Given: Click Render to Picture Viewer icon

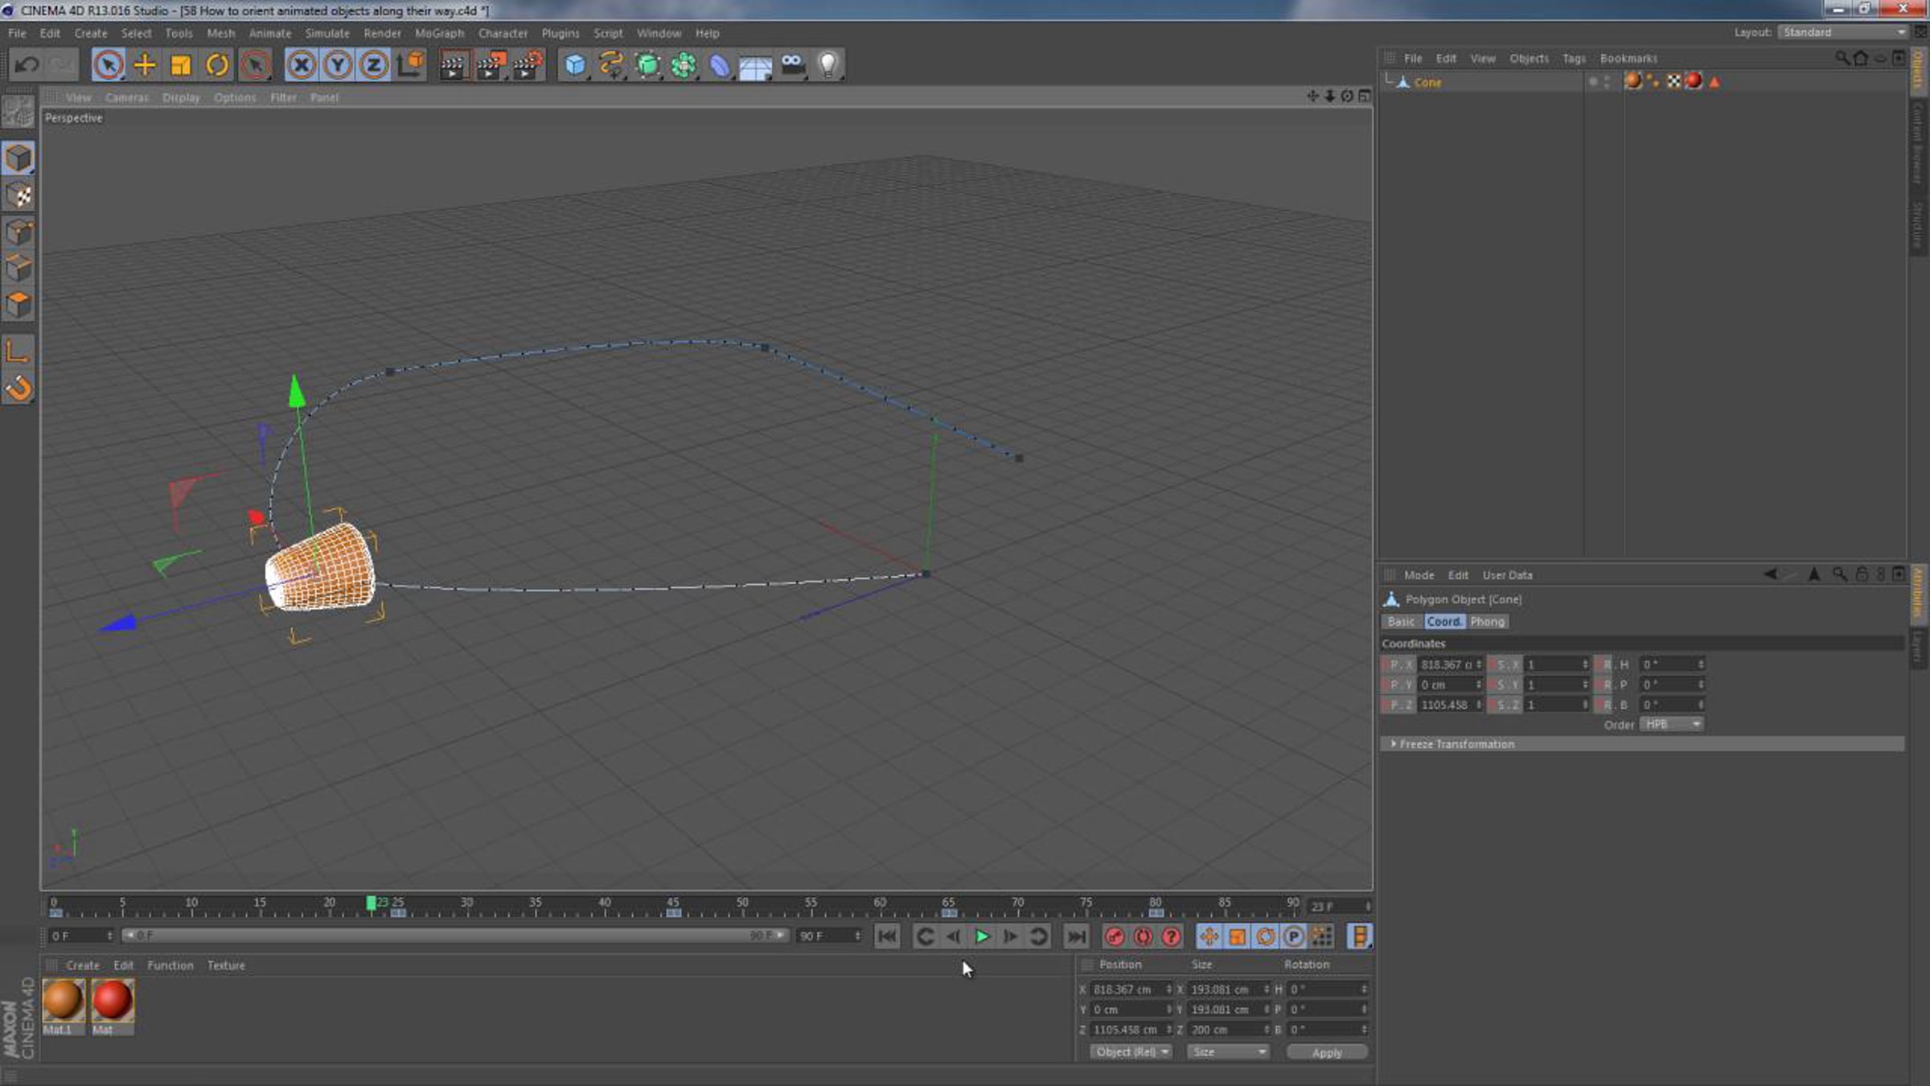Looking at the screenshot, I should click(491, 64).
